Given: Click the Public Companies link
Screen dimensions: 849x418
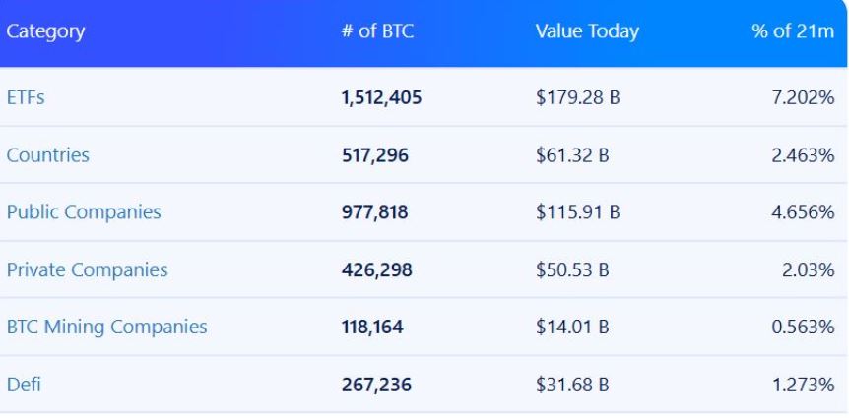Looking at the screenshot, I should pos(84,212).
